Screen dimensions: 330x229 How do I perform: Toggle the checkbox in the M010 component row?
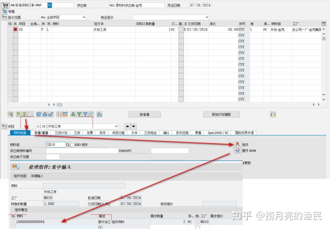tap(198, 222)
